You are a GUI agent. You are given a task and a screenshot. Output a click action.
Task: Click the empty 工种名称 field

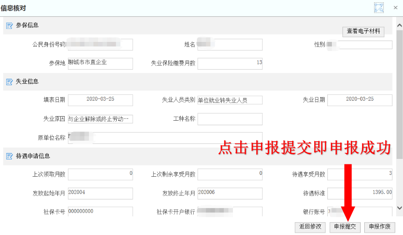tap(230, 119)
